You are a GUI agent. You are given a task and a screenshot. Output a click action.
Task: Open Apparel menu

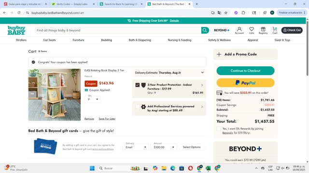tap(253, 40)
